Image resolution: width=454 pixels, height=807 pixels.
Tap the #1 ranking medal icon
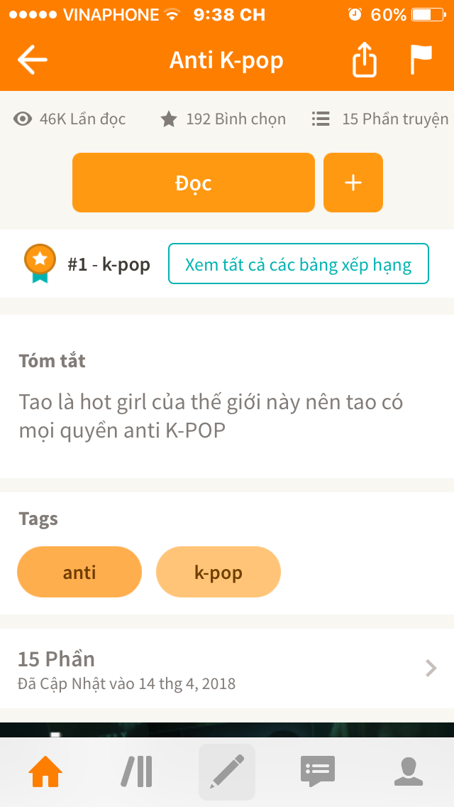(x=40, y=264)
